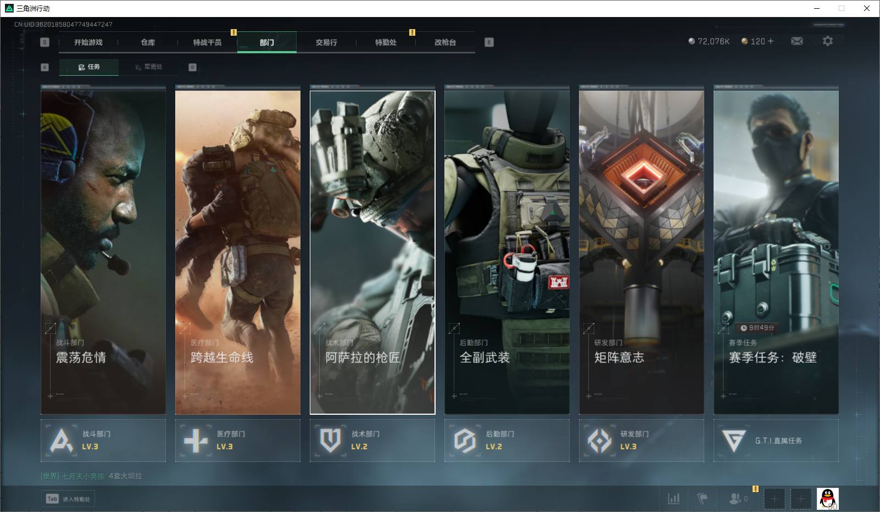The width and height of the screenshot is (880, 512).
Task: Open the mail envelope icon
Action: pyautogui.click(x=797, y=41)
